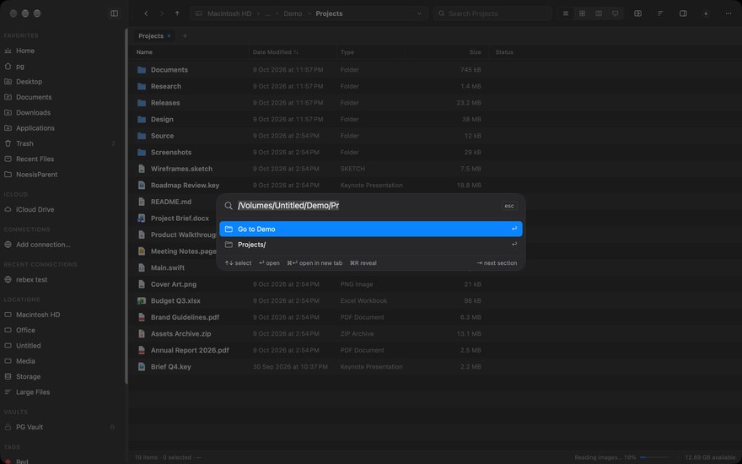Click Add connection in the sidebar
Image resolution: width=742 pixels, height=464 pixels.
tap(43, 245)
